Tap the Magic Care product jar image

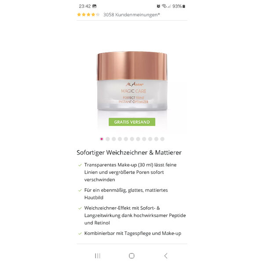click(x=132, y=81)
